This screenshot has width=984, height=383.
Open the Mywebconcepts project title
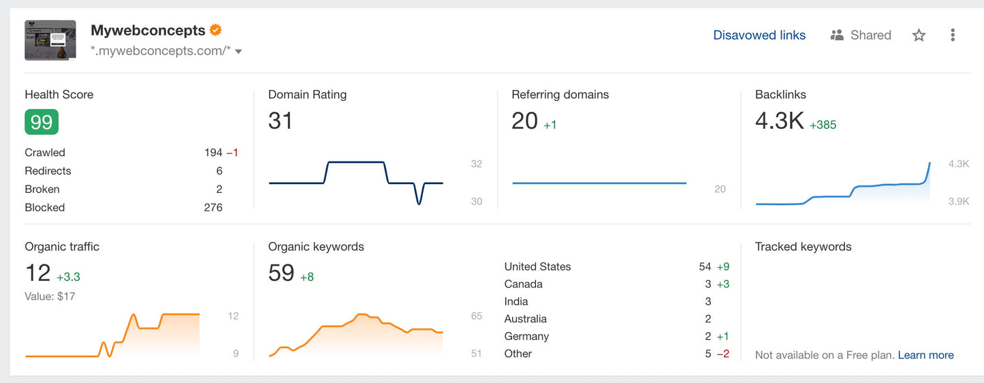148,31
